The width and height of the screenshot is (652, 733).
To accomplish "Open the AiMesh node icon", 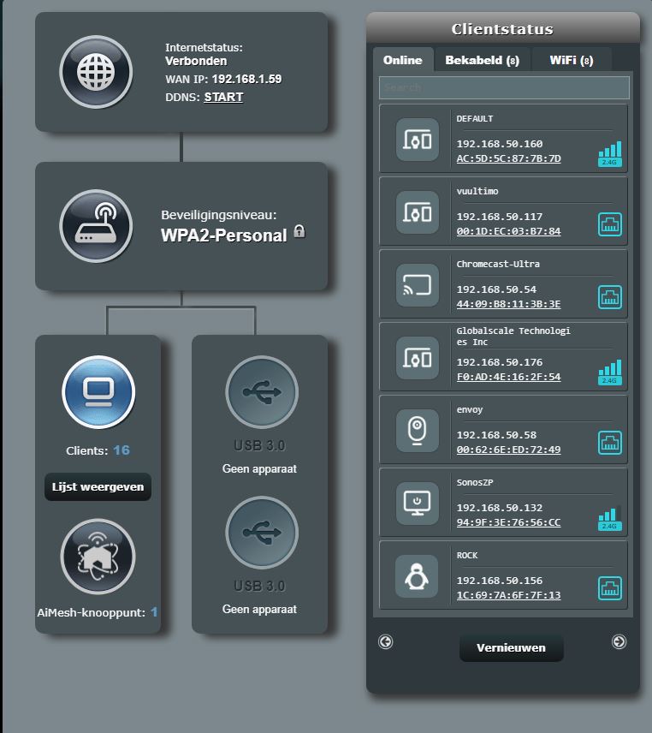I will coord(98,557).
